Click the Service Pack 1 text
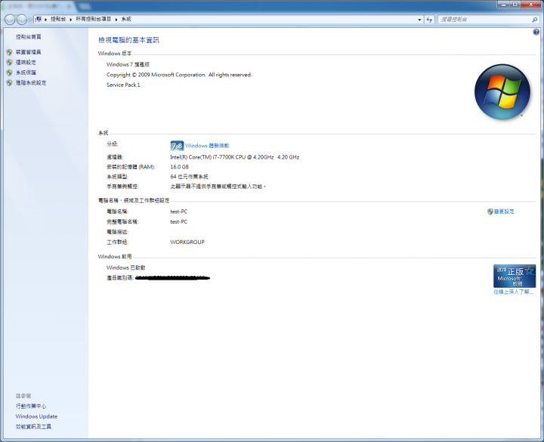The image size is (544, 442). coord(123,85)
